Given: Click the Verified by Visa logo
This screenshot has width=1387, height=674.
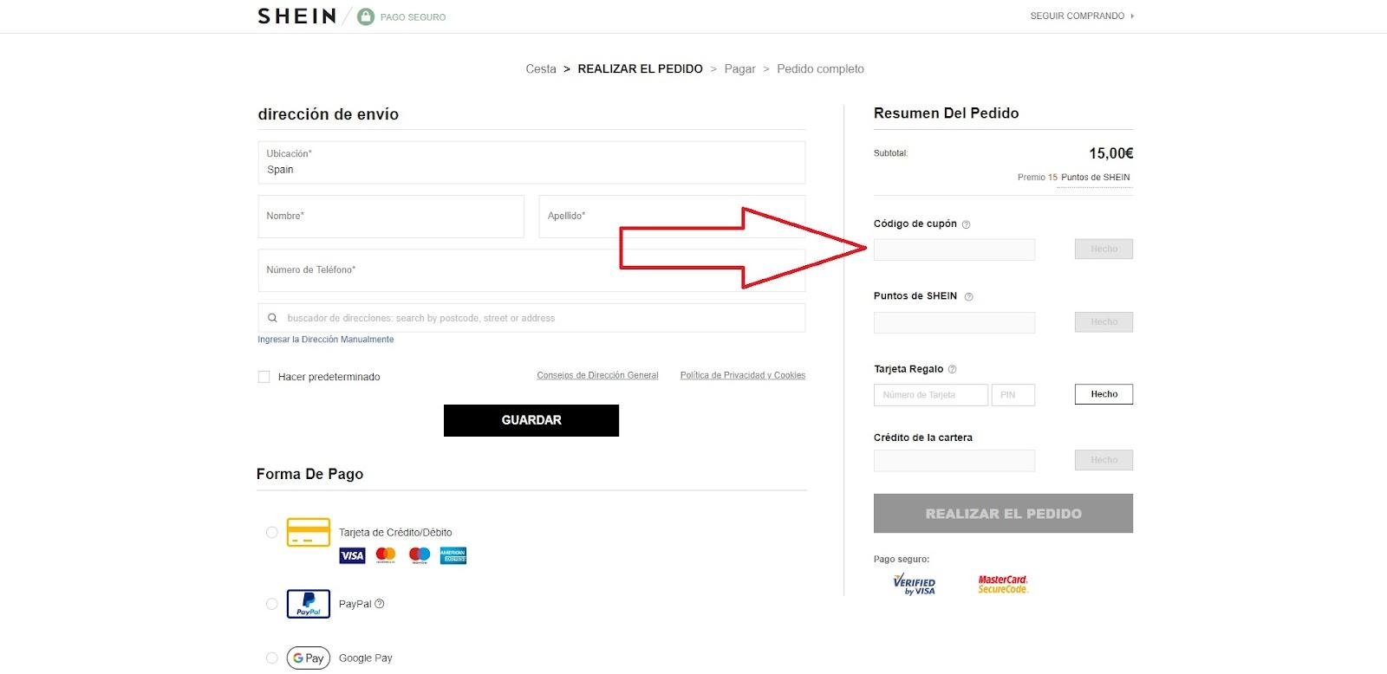Looking at the screenshot, I should coord(915,585).
